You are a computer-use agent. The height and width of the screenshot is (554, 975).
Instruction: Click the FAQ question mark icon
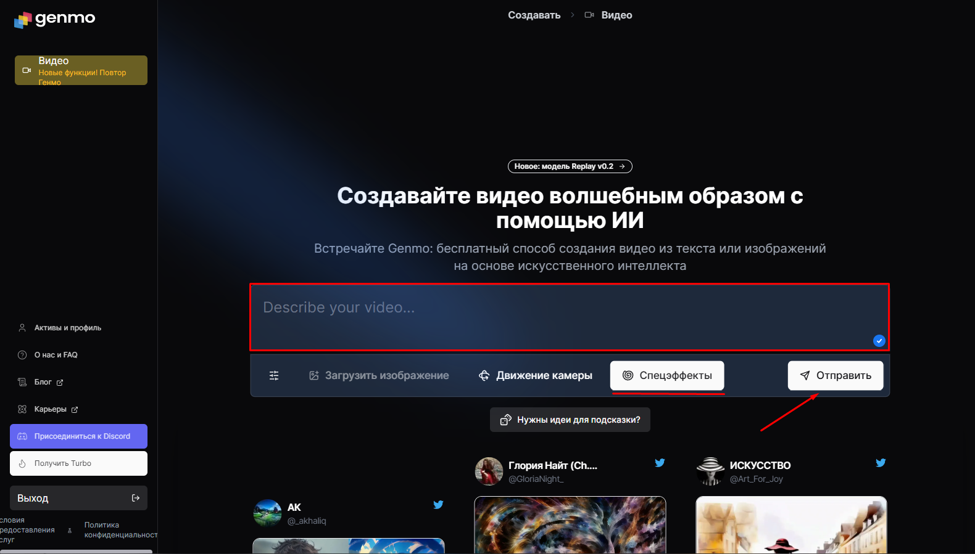coord(22,355)
